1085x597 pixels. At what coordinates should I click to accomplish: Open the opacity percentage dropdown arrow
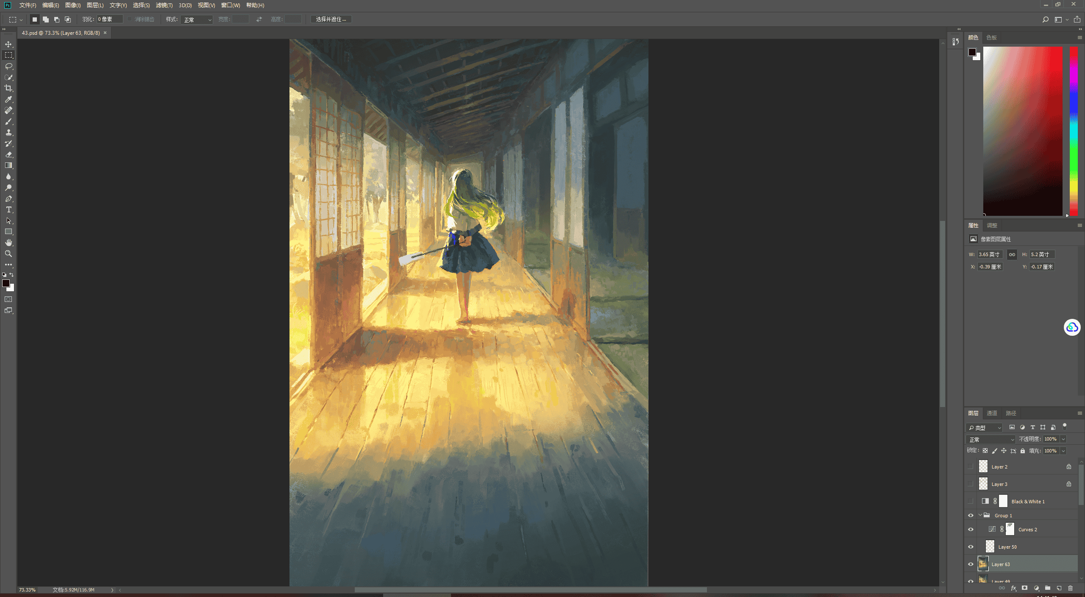click(x=1063, y=439)
